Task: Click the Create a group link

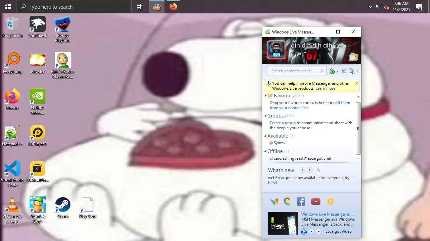Action: point(283,123)
